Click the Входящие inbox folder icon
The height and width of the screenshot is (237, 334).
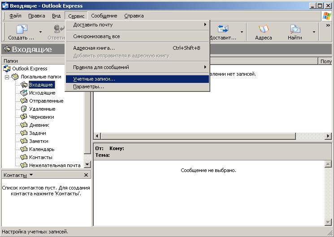point(24,85)
